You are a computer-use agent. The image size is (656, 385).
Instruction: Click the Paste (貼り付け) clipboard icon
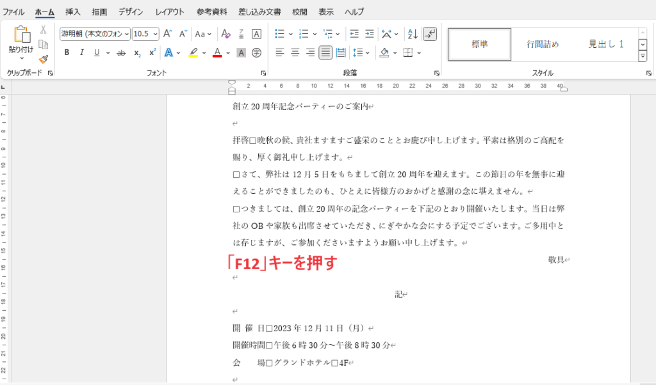tap(21, 35)
